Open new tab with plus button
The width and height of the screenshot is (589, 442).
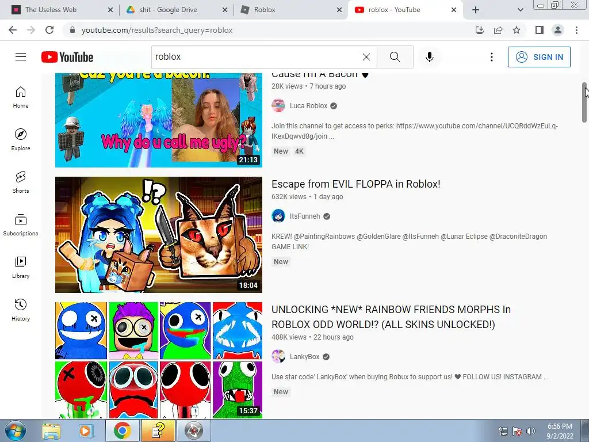476,10
